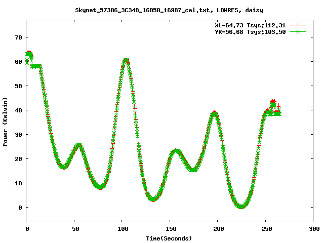
Task: Click the 0 tick label on y-axis
Action: (20, 208)
